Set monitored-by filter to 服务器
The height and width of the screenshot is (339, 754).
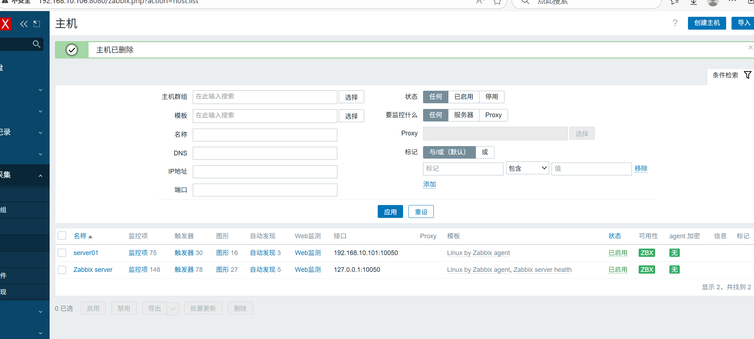(x=464, y=115)
